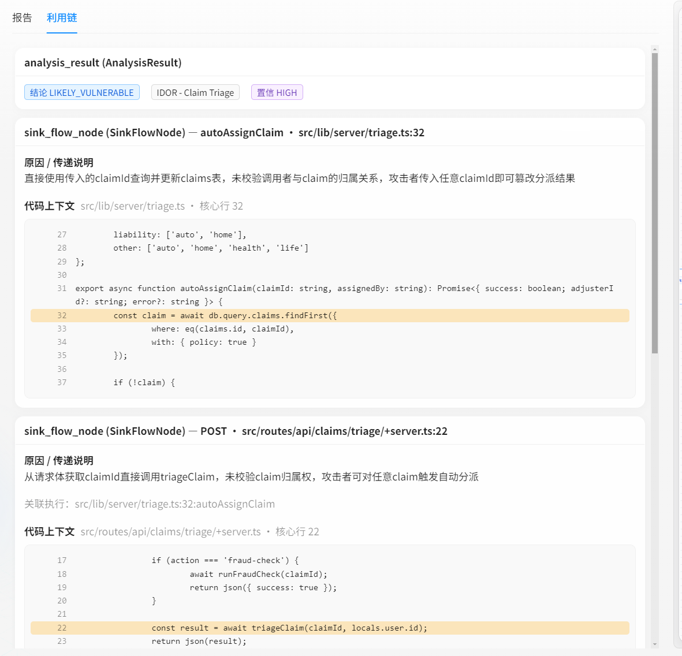Click code line 19 return json success
This screenshot has height=656, width=682.
263,588
